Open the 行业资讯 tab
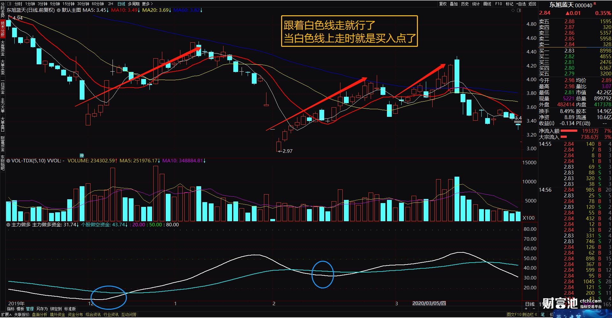612x318 pixels. 111,314
